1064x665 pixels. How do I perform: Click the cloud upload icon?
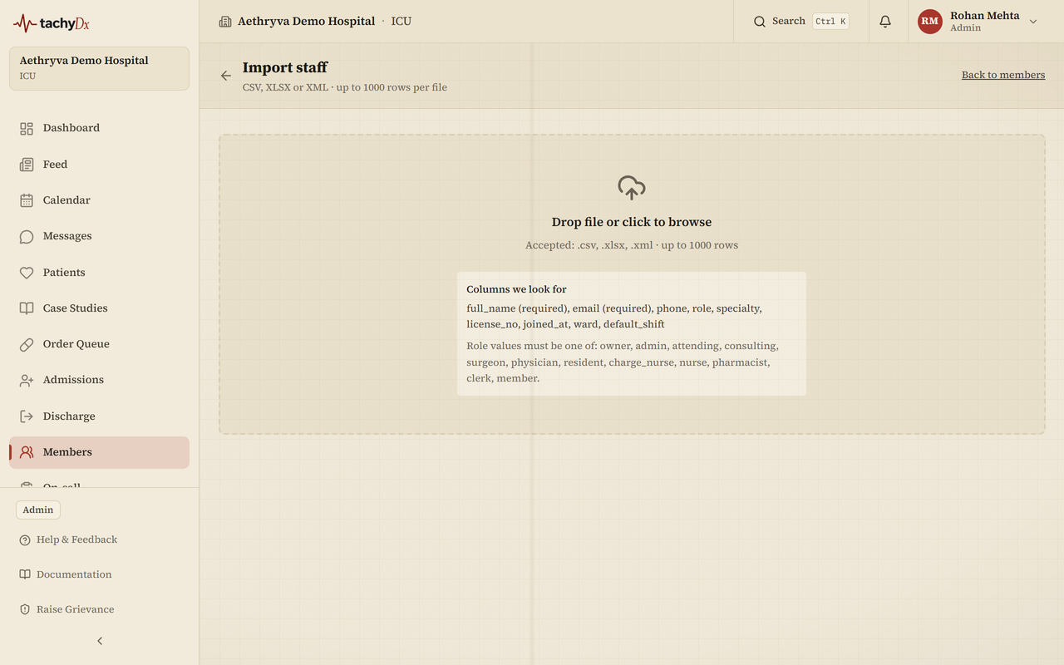click(x=632, y=188)
